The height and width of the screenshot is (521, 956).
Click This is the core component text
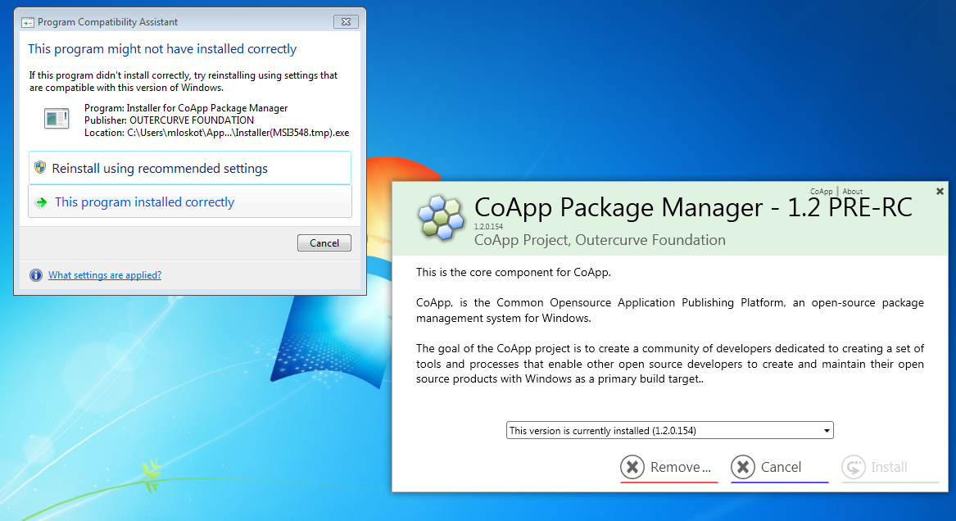pyautogui.click(x=514, y=273)
